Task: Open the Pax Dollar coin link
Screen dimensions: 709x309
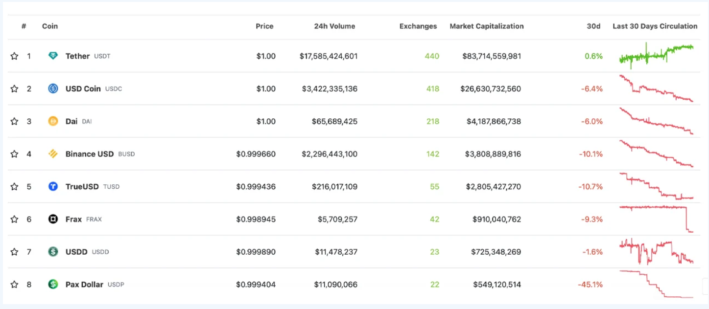Action: pyautogui.click(x=84, y=285)
